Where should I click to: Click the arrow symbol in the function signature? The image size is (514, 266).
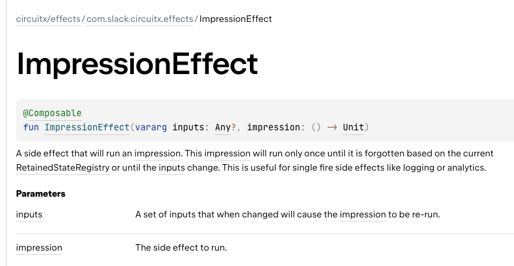pos(332,127)
